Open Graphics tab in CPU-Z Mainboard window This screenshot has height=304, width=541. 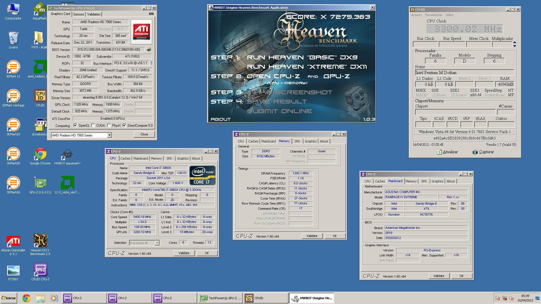click(437, 181)
